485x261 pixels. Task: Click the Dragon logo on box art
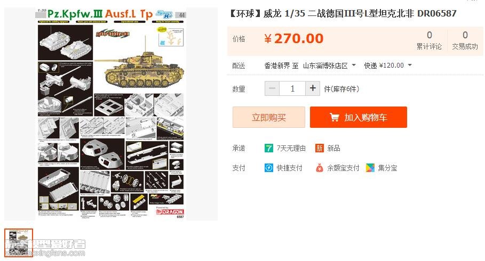pos(170,212)
